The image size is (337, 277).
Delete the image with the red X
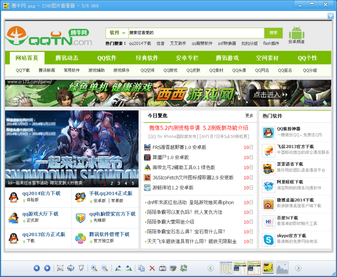pos(152,268)
